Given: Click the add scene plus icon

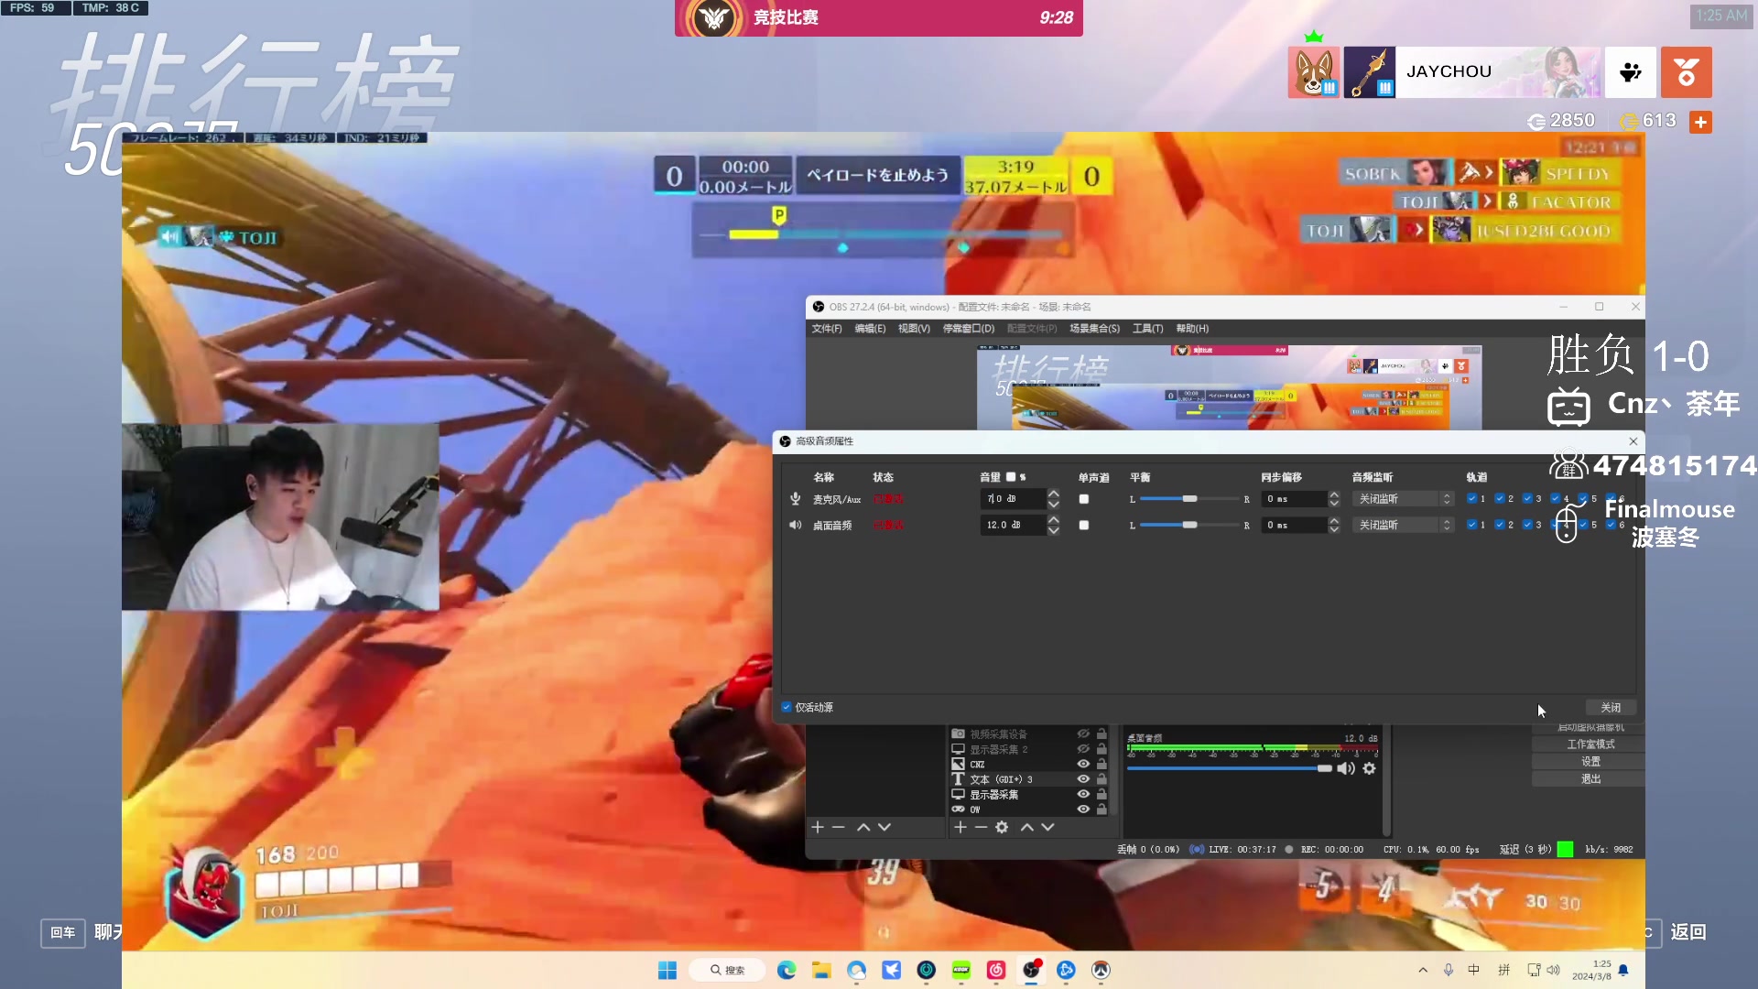Looking at the screenshot, I should (817, 827).
